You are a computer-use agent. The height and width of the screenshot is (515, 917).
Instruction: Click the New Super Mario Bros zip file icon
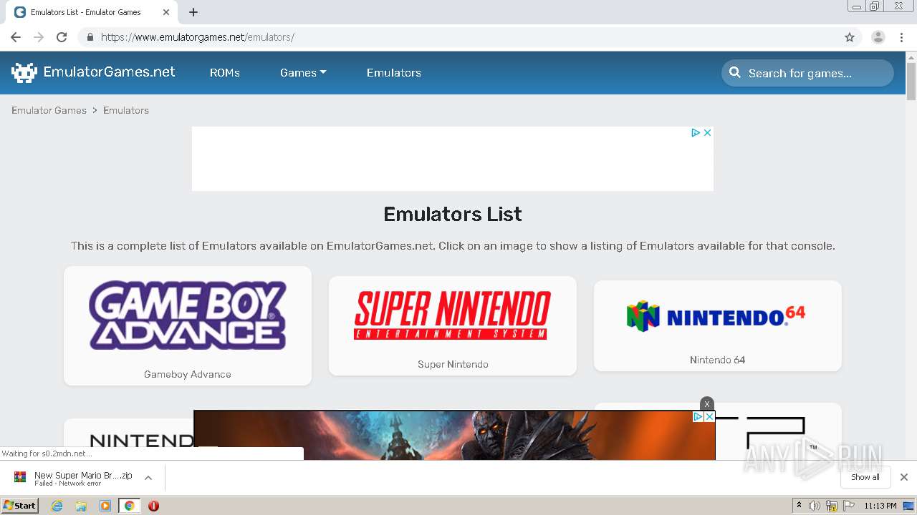tap(20, 477)
